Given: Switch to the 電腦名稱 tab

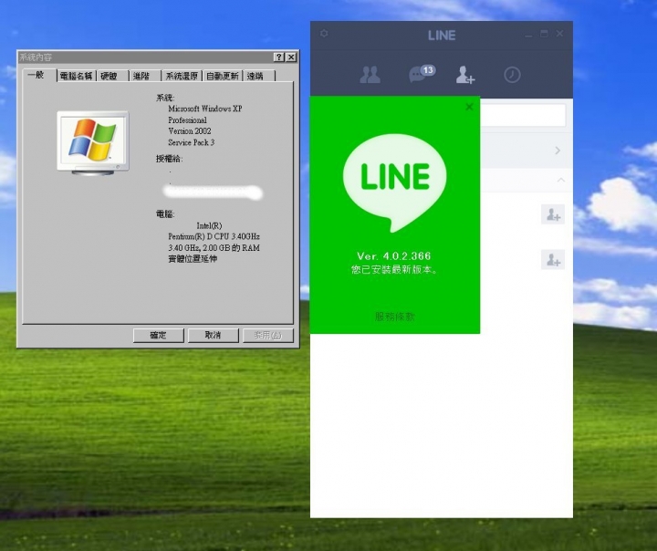Looking at the screenshot, I should pyautogui.click(x=77, y=77).
